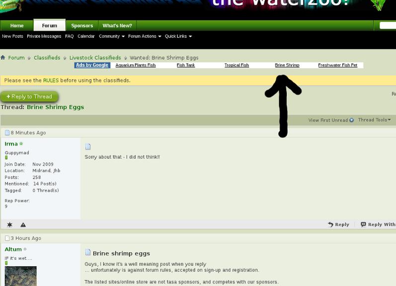Click the Brine Shrimp ad link
Image resolution: width=396 pixels, height=286 pixels.
[287, 65]
